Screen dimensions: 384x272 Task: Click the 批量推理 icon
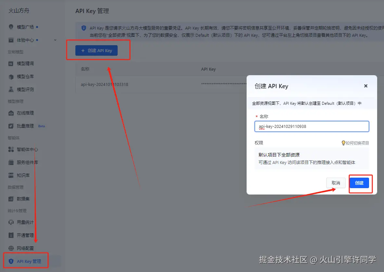11,126
